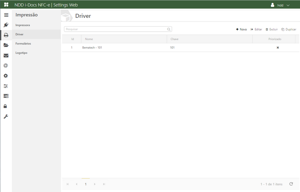This screenshot has width=300, height=192.
Task: Expand the Ndd user dropdown arrow
Action: (288, 5)
